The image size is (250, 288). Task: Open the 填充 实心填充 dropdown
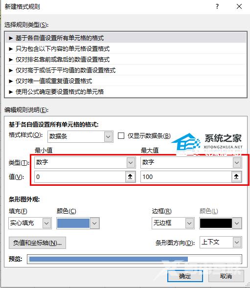30,223
